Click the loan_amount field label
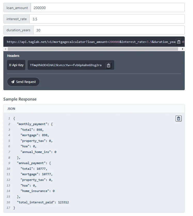This screenshot has width=193, height=216. tap(17, 8)
